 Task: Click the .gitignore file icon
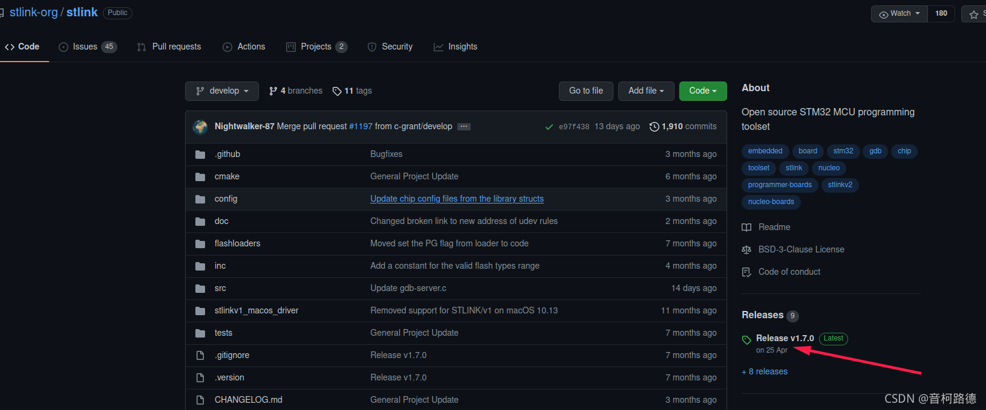(x=200, y=356)
